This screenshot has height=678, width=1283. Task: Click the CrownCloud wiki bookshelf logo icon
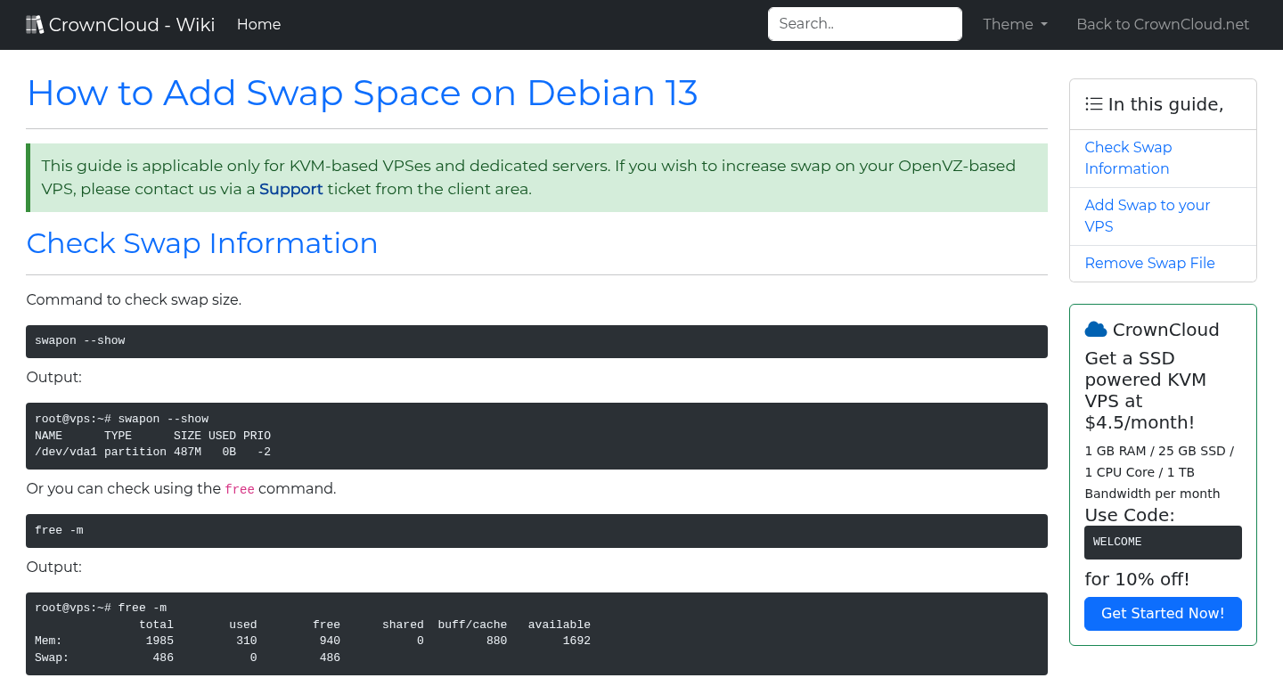click(x=34, y=23)
